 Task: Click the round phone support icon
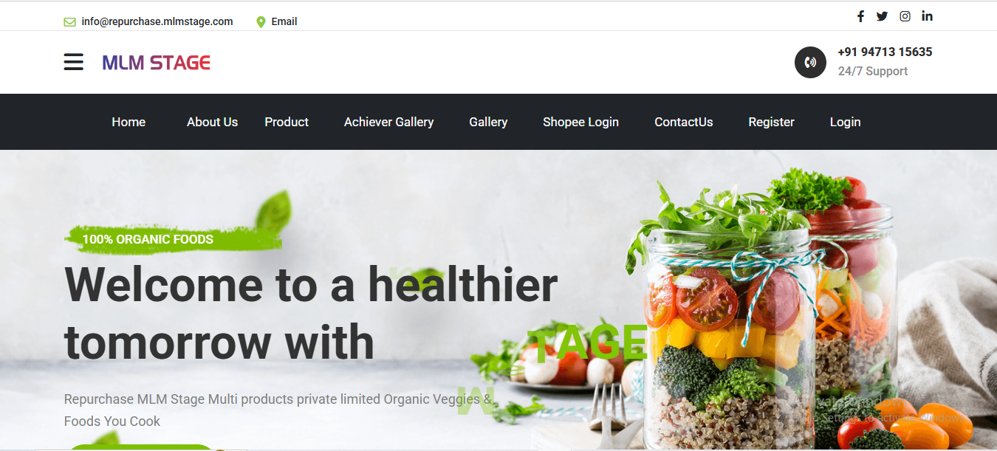[x=810, y=62]
